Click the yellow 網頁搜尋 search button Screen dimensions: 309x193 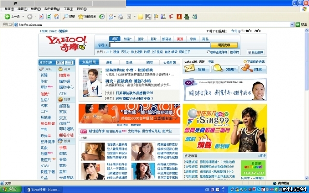pyautogui.click(x=224, y=45)
